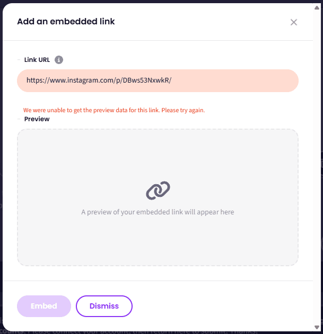323x334 pixels.
Task: Close the embedded link dialog with X
Action: [x=294, y=22]
